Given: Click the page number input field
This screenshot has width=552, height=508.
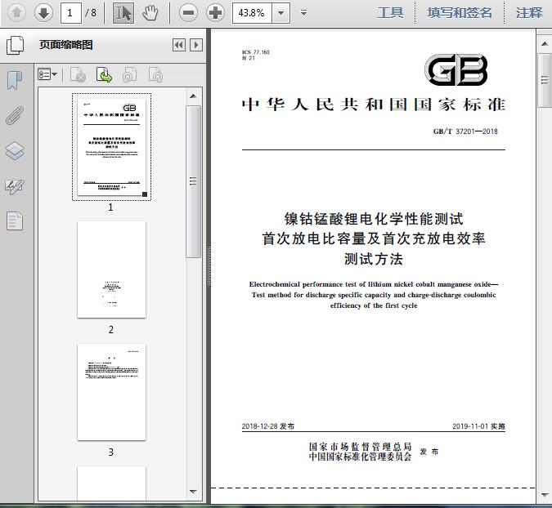Looking at the screenshot, I should [71, 13].
